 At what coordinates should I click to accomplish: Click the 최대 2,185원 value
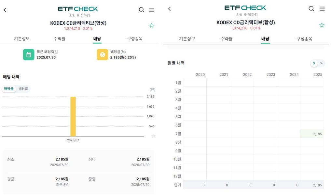tap(143, 159)
